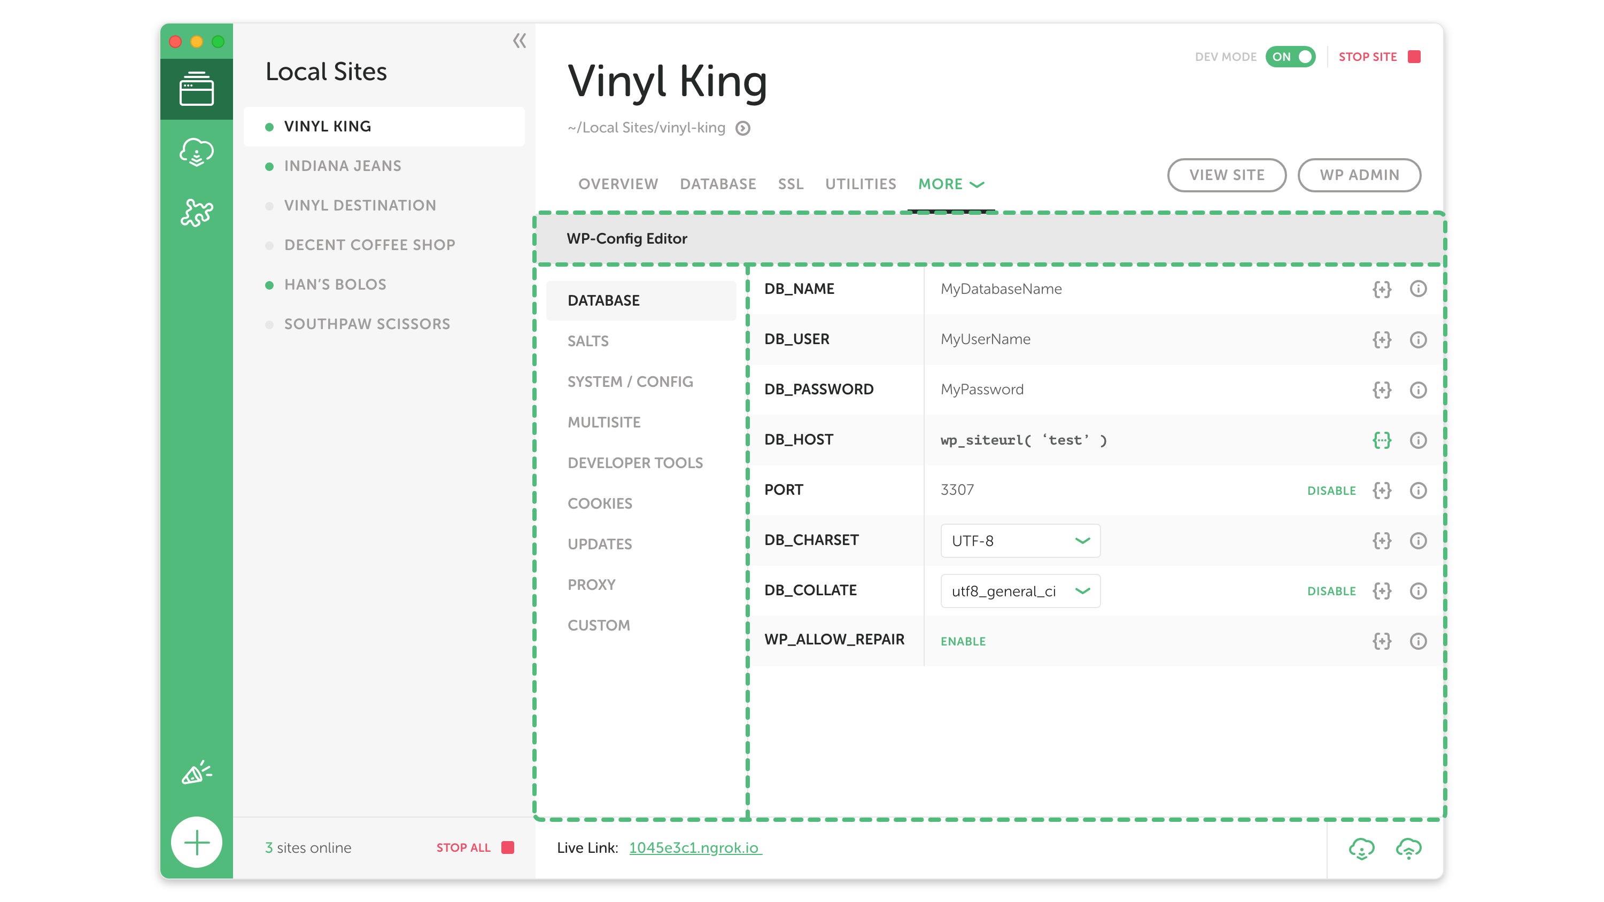This screenshot has height=902, width=1604.
Task: Switch to the Utilities tab
Action: click(861, 184)
